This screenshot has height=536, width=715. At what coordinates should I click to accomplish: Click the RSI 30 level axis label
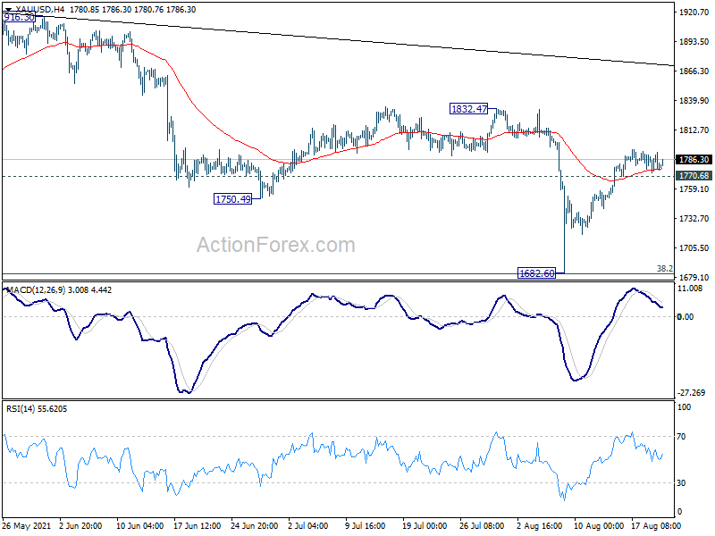681,482
